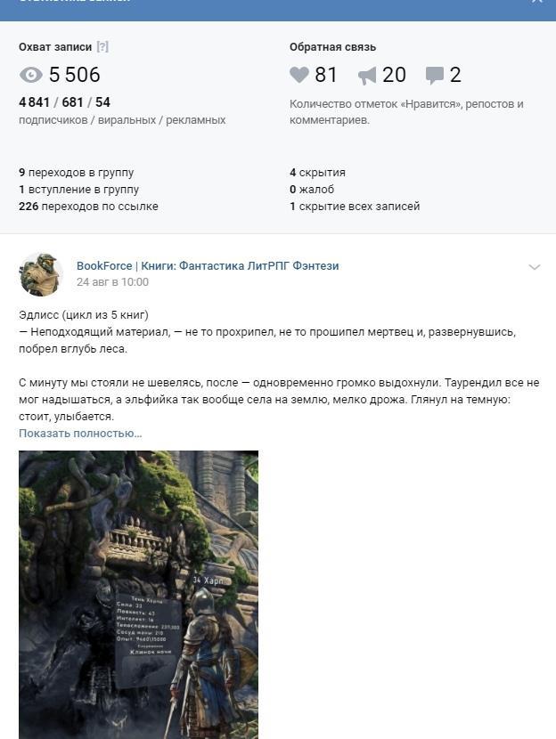Open the BookForce group name link
The height and width of the screenshot is (739, 556).
click(208, 266)
